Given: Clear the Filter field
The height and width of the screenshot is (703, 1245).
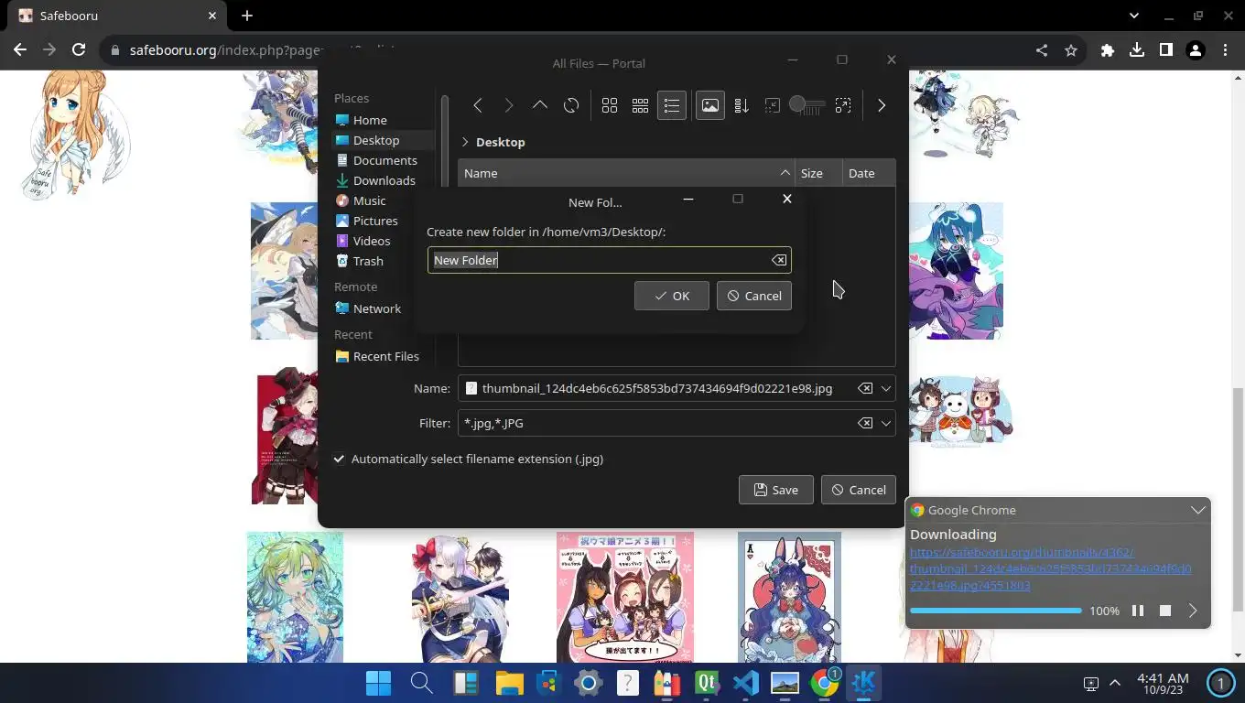Looking at the screenshot, I should pyautogui.click(x=864, y=423).
